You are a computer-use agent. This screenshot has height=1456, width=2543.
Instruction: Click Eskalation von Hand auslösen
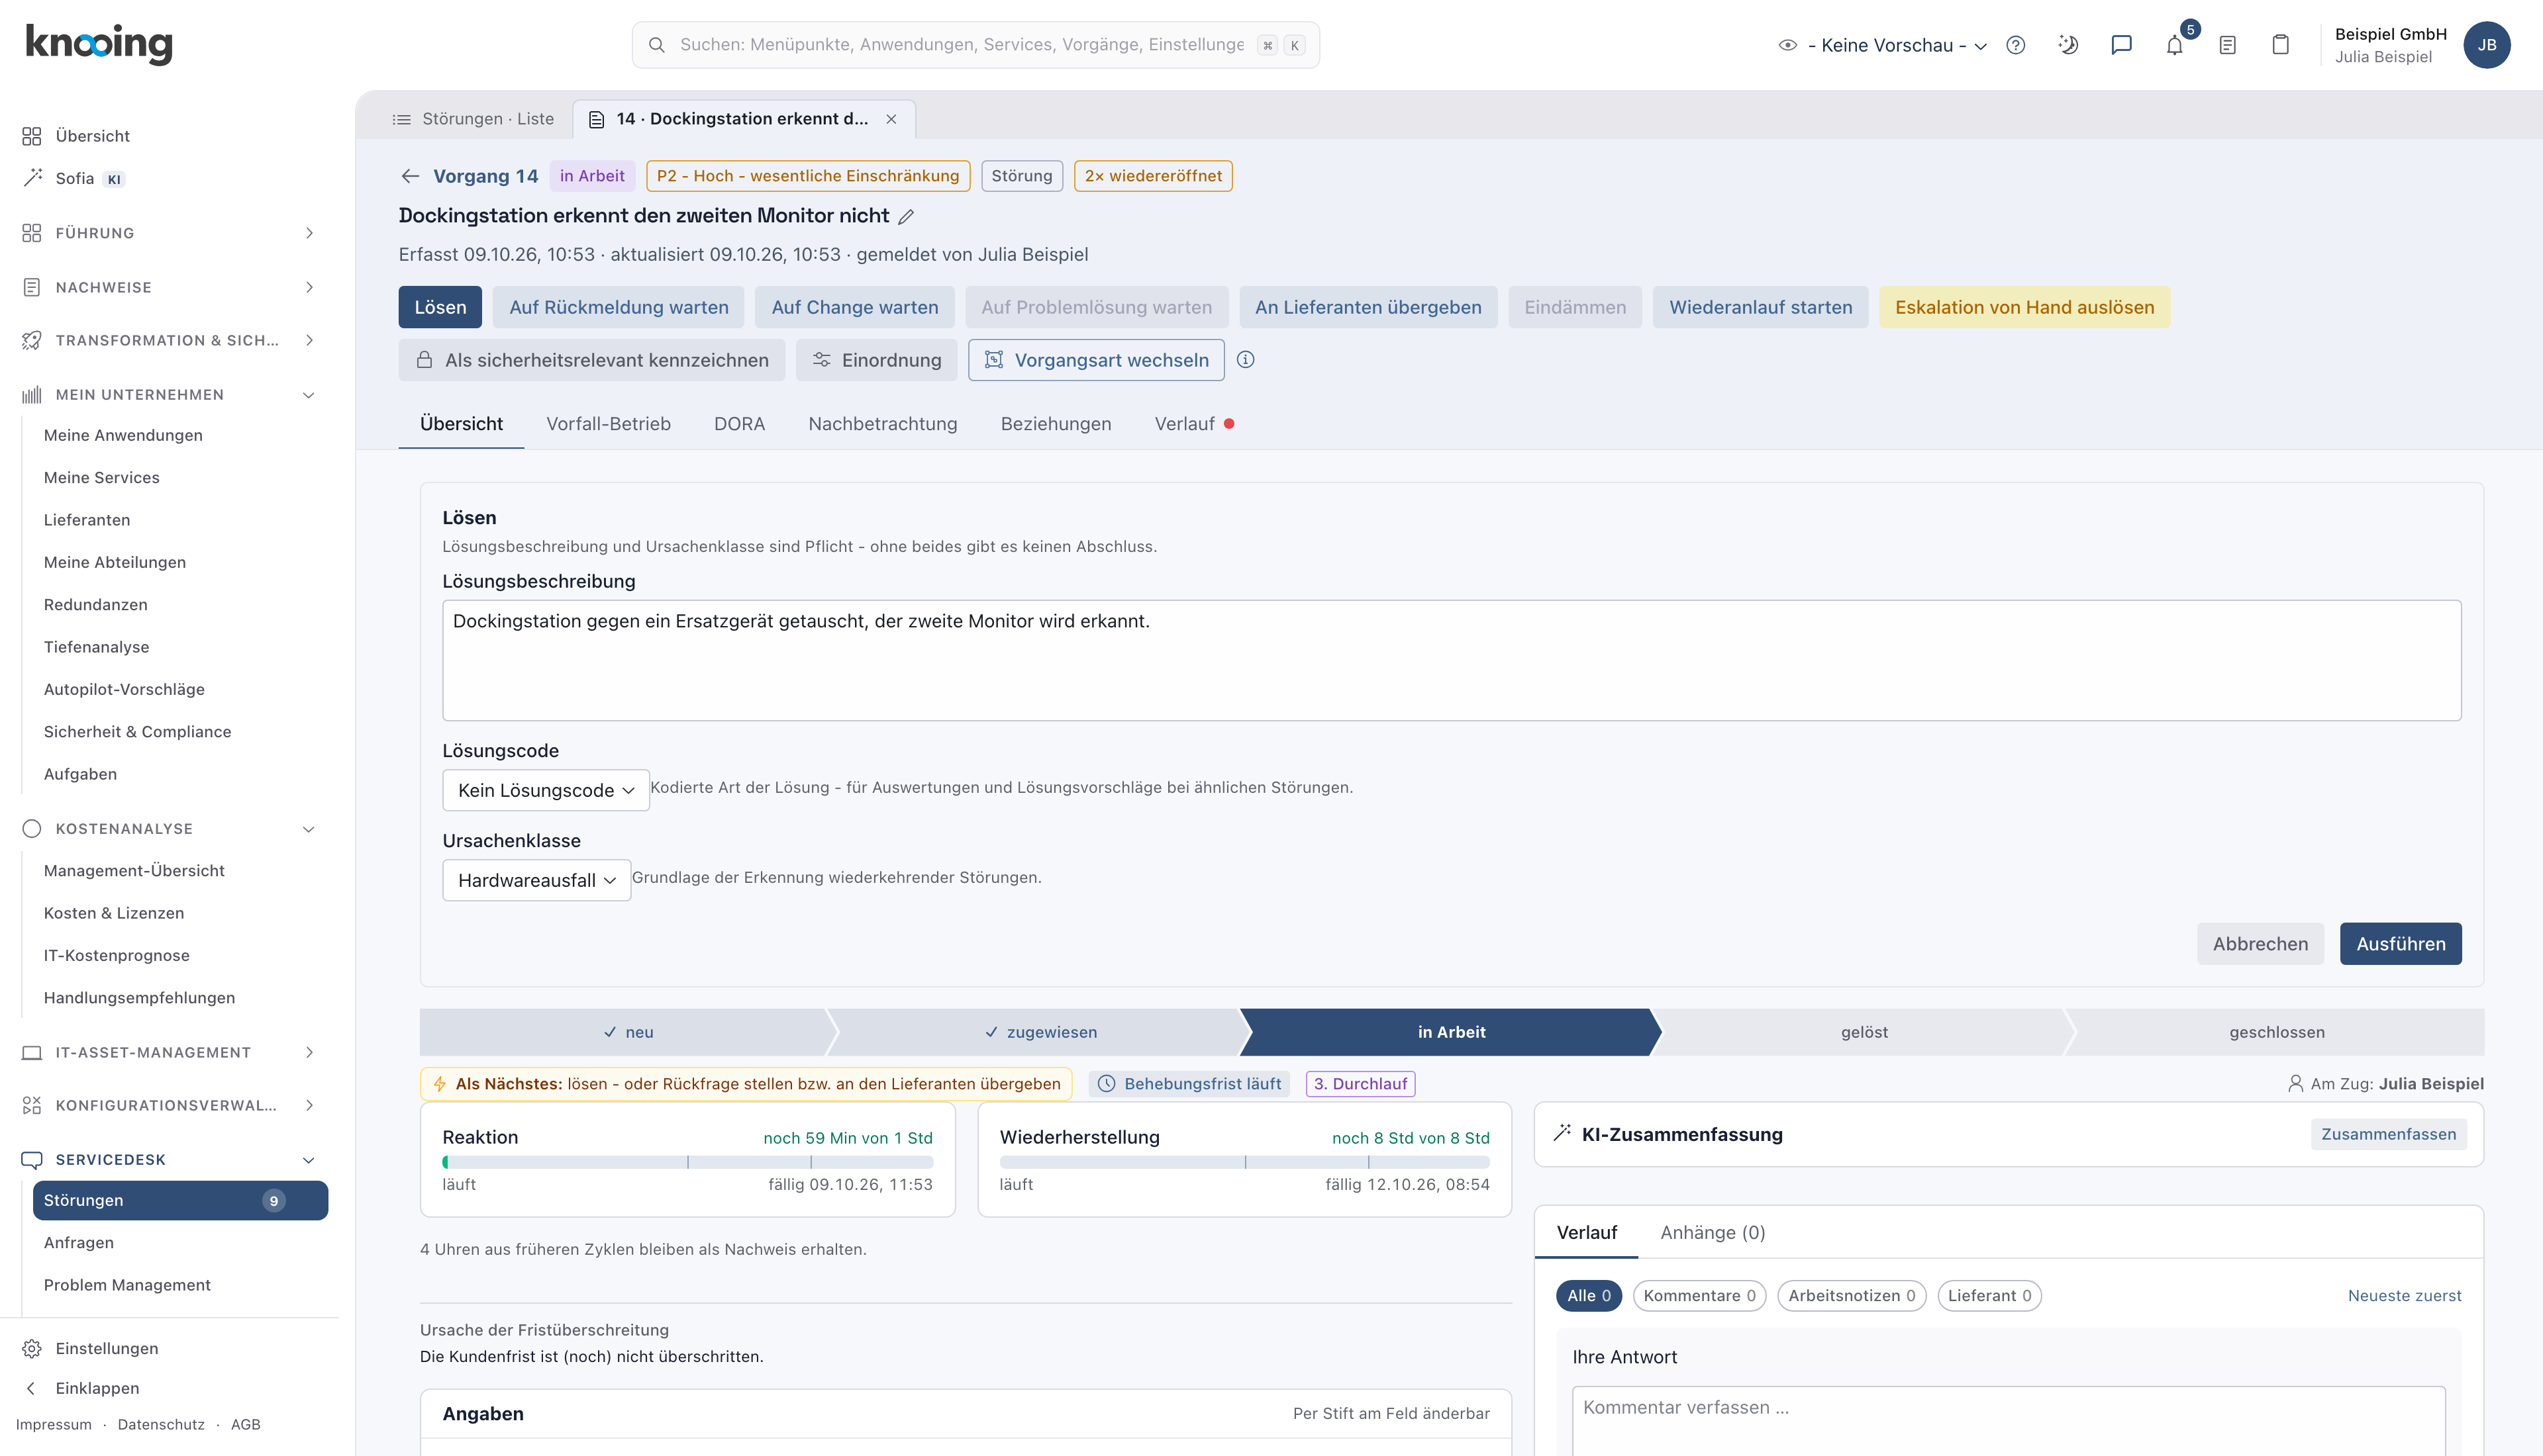tap(2024, 307)
